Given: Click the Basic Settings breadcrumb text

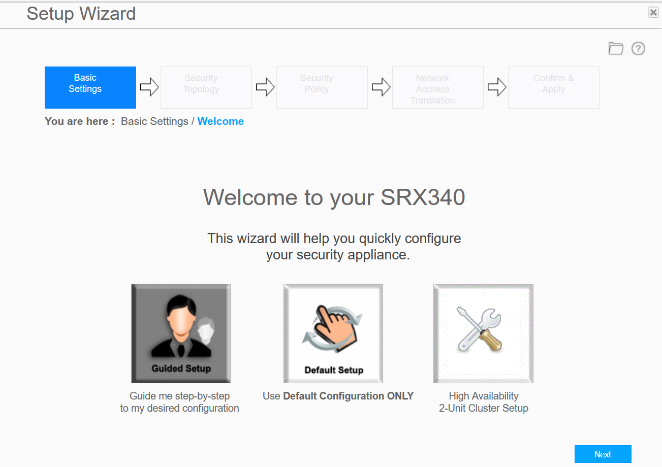Looking at the screenshot, I should tap(154, 121).
